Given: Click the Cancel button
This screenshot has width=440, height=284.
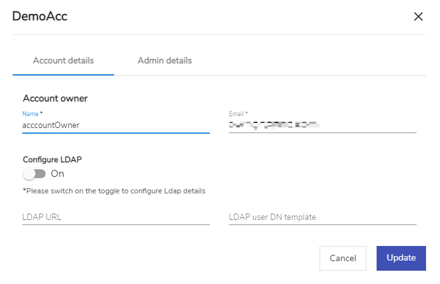Looking at the screenshot, I should [x=343, y=258].
